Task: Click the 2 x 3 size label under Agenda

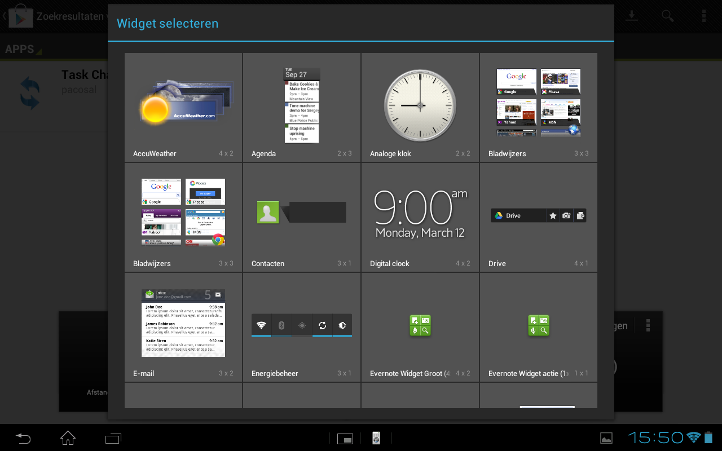Action: point(345,153)
